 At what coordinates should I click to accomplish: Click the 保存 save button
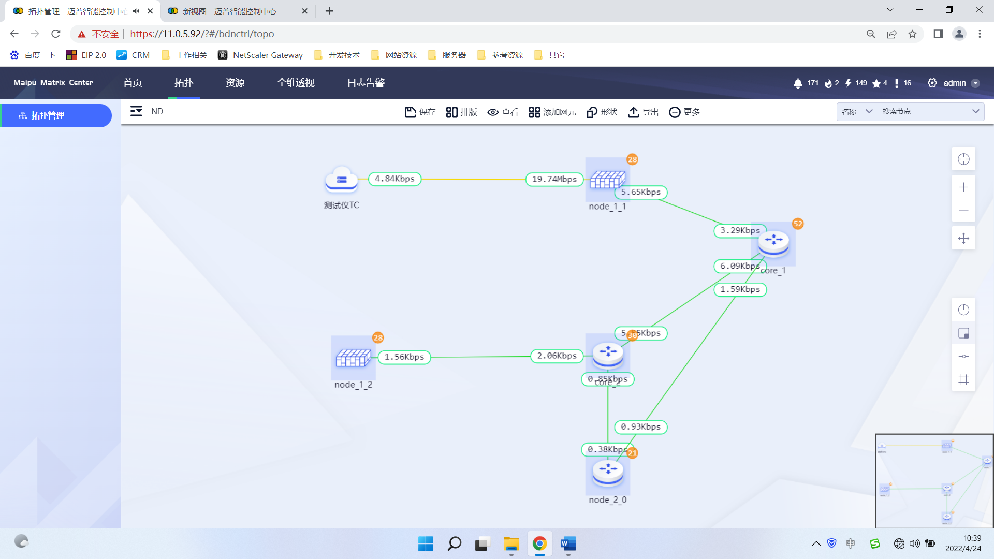[420, 112]
